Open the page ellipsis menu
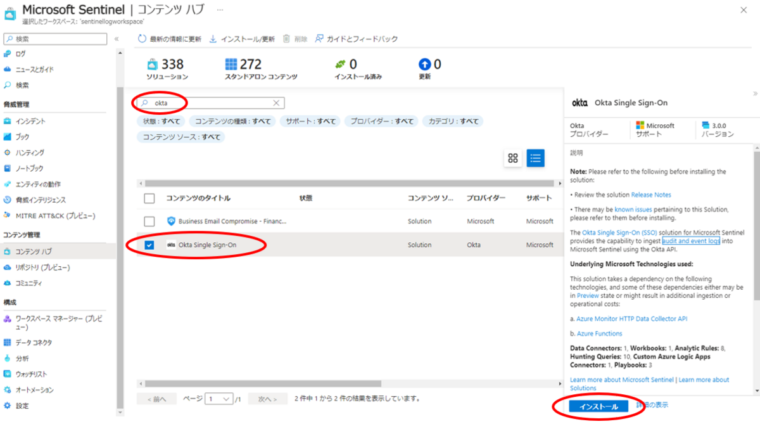Image resolution: width=760 pixels, height=424 pixels. click(220, 11)
